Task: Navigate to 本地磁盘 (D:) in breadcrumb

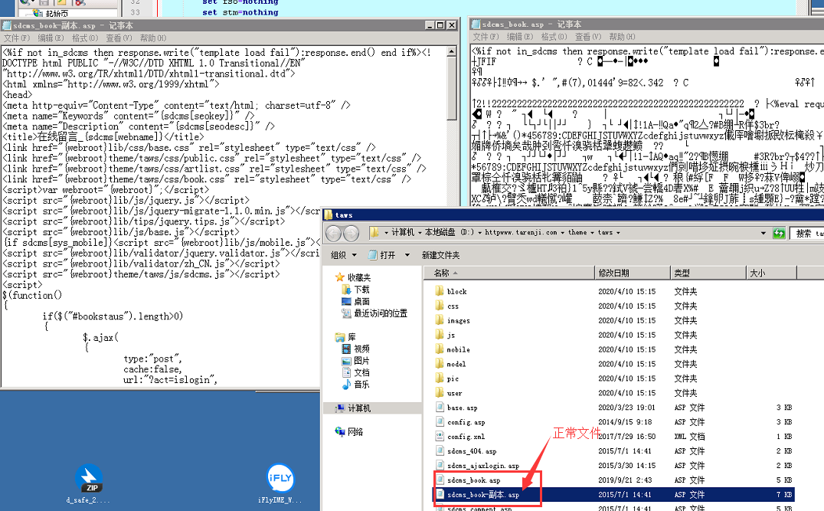Action: 450,232
